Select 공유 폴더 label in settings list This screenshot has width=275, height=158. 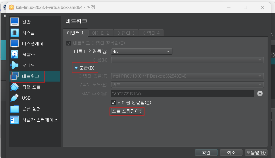click(x=31, y=109)
